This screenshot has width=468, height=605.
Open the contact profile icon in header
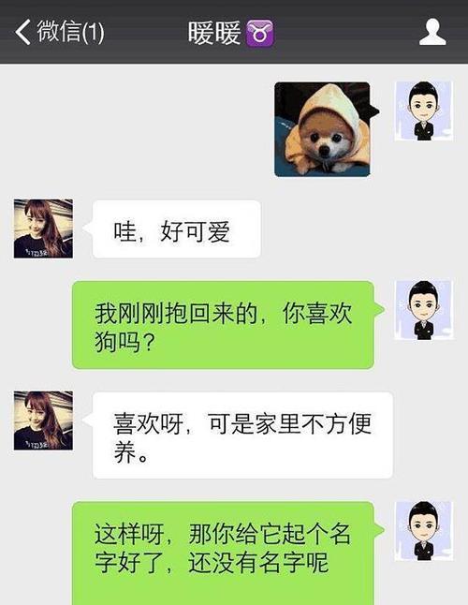point(432,32)
